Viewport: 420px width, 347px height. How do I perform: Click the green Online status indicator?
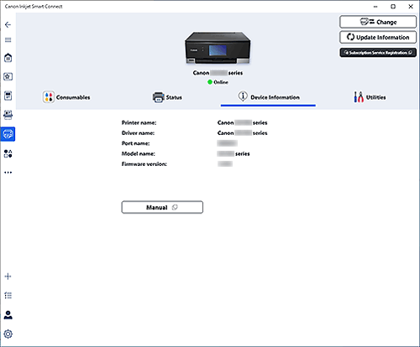click(x=210, y=82)
